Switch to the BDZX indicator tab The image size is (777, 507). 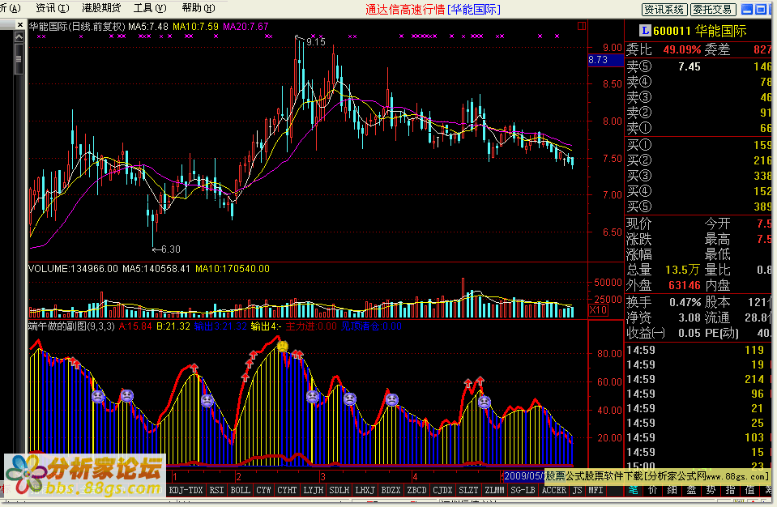click(x=391, y=490)
